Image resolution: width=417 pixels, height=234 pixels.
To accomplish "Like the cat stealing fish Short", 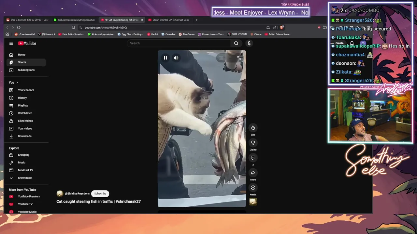I will [x=253, y=128].
